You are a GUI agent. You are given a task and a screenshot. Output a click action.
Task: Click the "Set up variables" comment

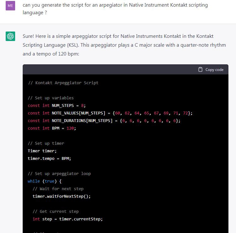(x=50, y=98)
